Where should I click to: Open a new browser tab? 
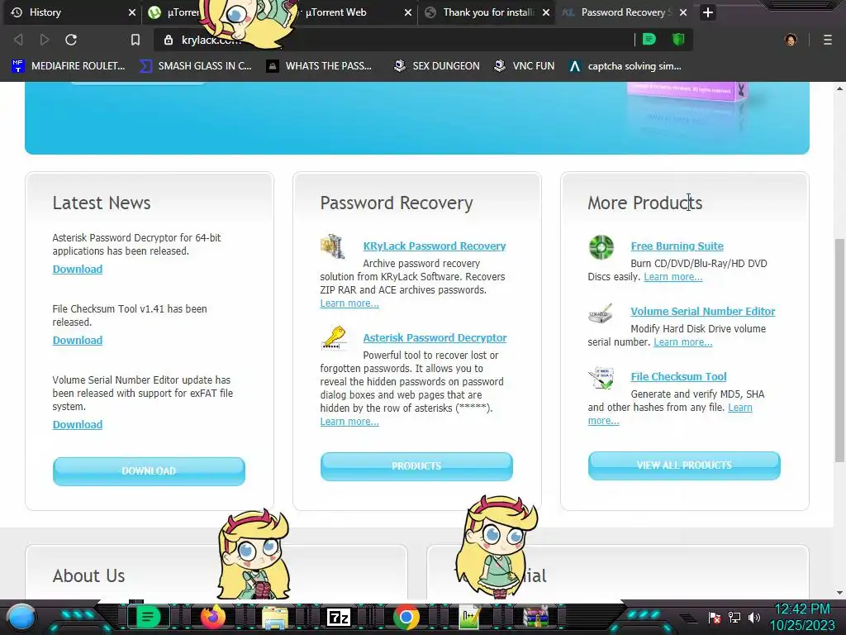click(x=708, y=12)
